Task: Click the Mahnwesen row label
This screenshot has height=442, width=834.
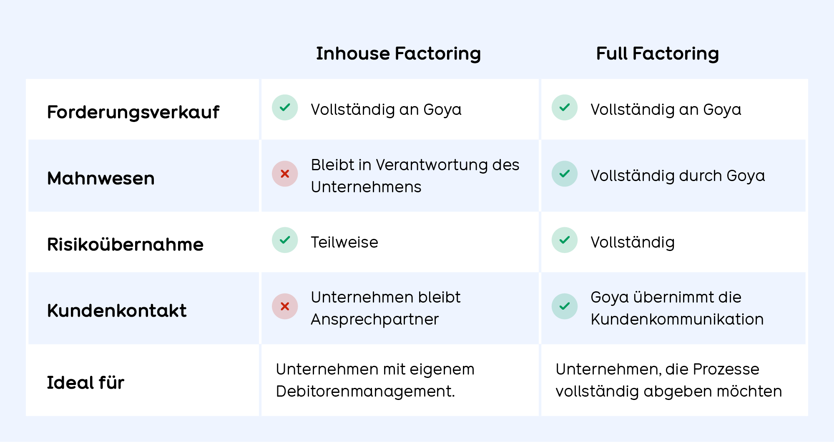Action: 101,178
